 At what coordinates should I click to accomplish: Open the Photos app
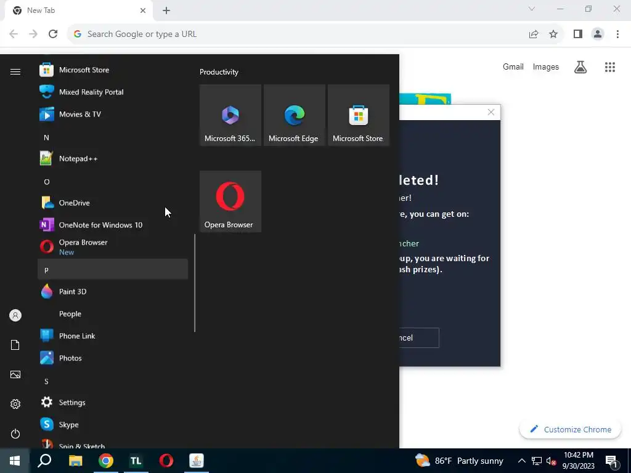tap(113, 358)
